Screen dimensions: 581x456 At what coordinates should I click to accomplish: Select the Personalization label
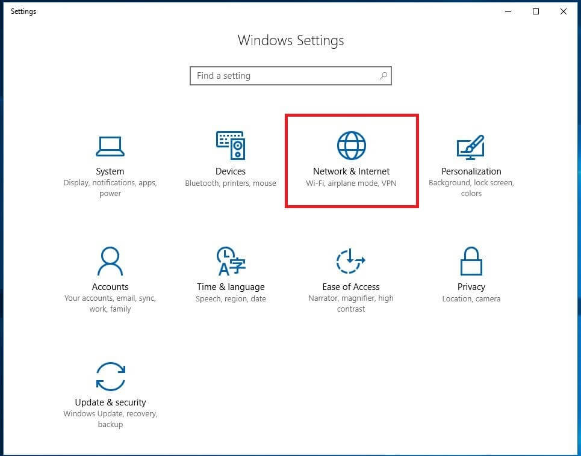click(x=471, y=171)
